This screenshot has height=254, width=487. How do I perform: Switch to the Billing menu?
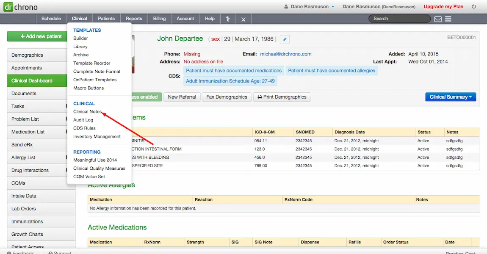click(x=159, y=19)
